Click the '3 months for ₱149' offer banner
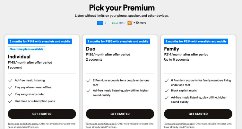 40,41
